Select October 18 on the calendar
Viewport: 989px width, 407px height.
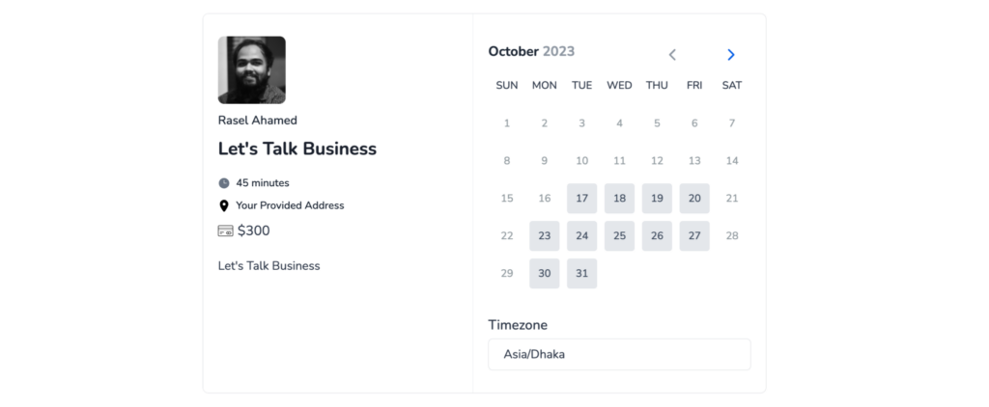click(x=619, y=199)
